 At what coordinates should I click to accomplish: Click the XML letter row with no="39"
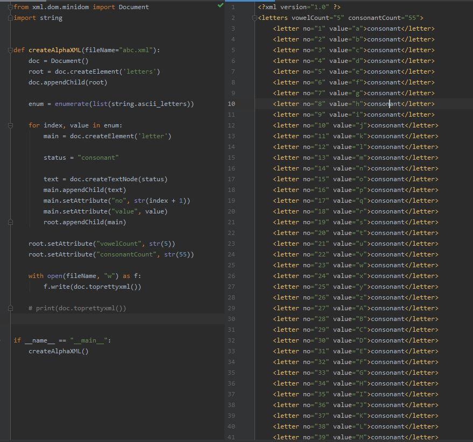click(356, 437)
